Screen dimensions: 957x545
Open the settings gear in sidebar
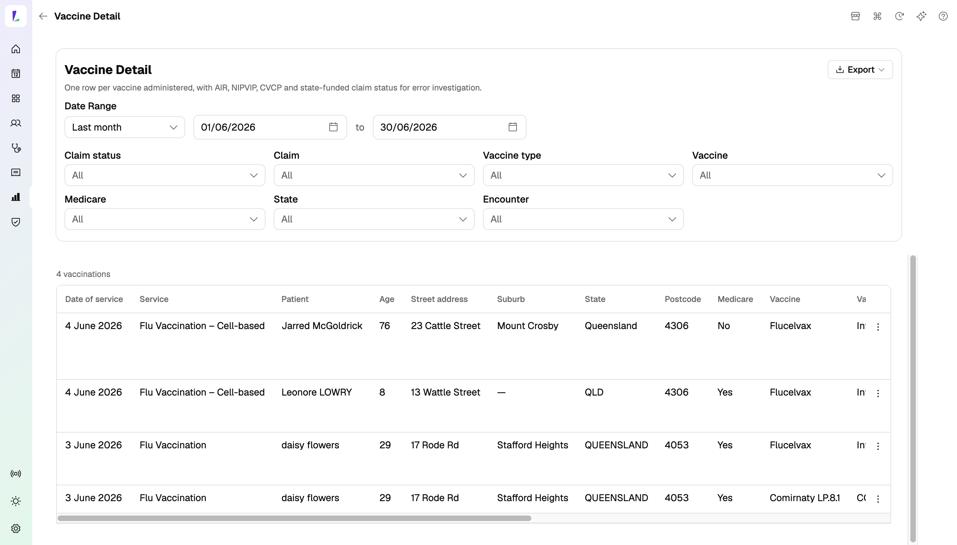click(16, 529)
